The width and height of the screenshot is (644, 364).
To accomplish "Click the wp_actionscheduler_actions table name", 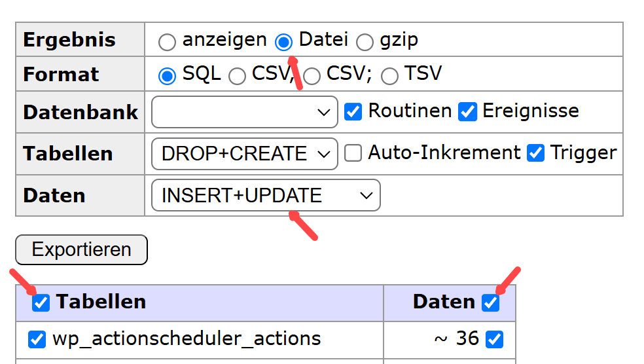I will [x=187, y=338].
